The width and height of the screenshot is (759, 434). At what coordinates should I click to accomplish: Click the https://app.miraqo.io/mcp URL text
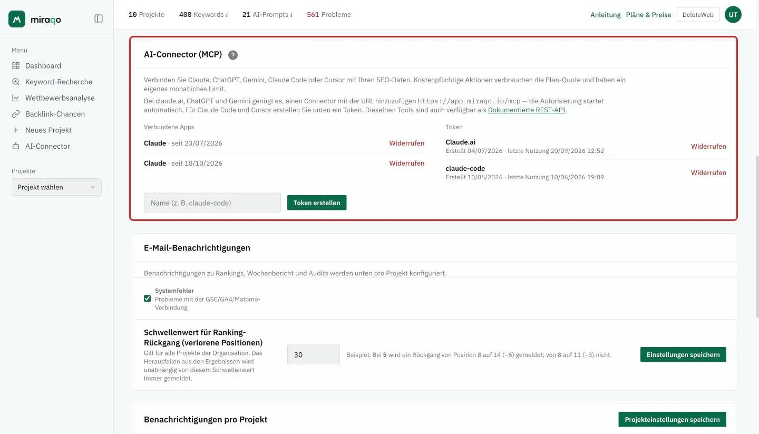click(469, 101)
